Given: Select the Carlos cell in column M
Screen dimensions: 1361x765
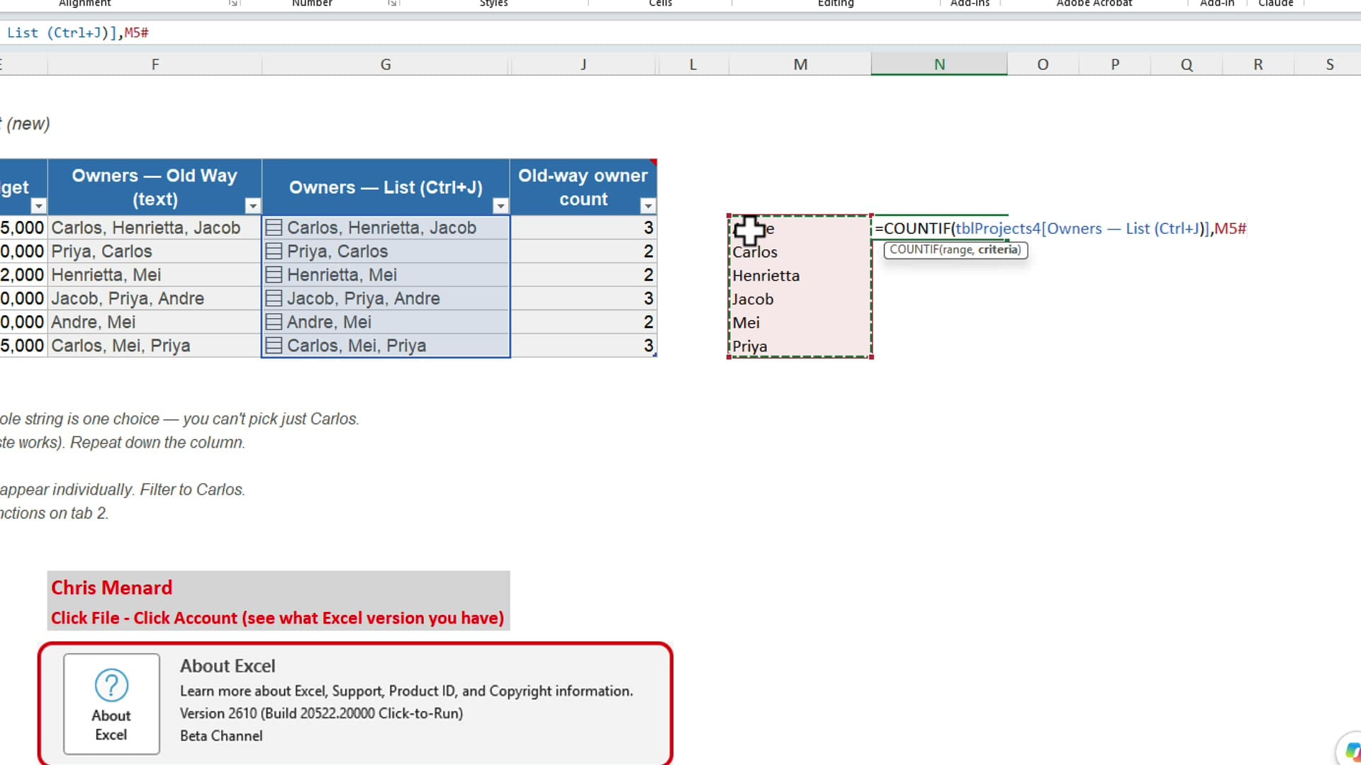Looking at the screenshot, I should click(x=800, y=252).
